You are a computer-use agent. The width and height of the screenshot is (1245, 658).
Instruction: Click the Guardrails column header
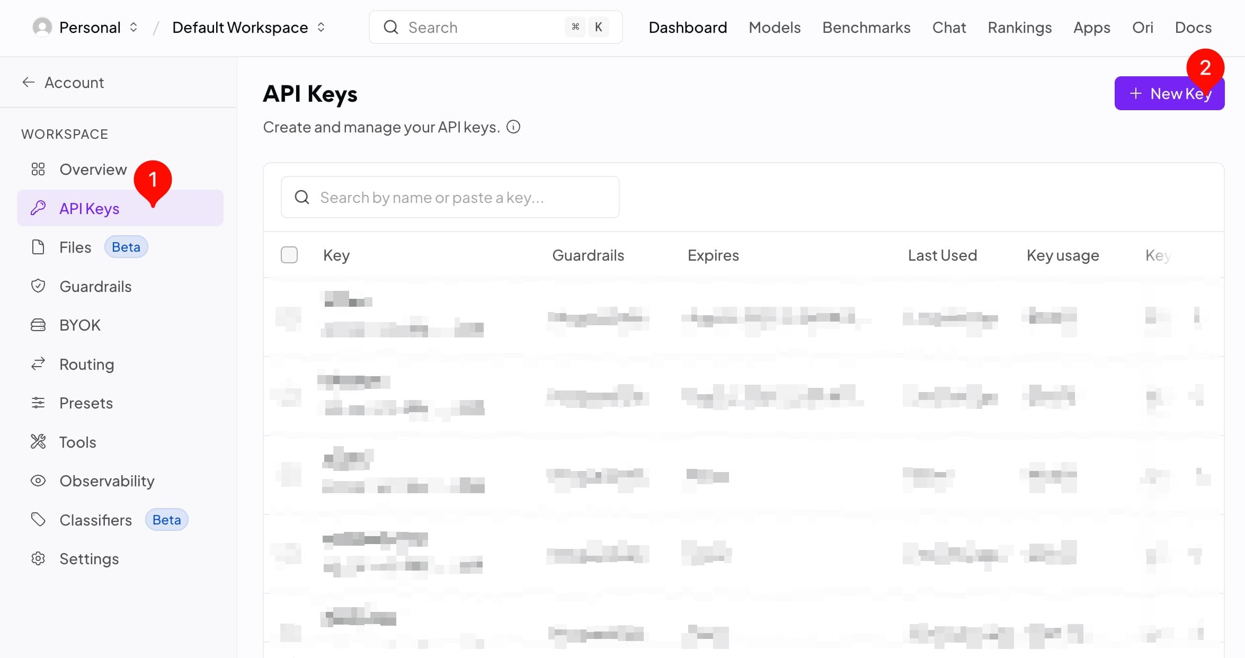point(588,255)
